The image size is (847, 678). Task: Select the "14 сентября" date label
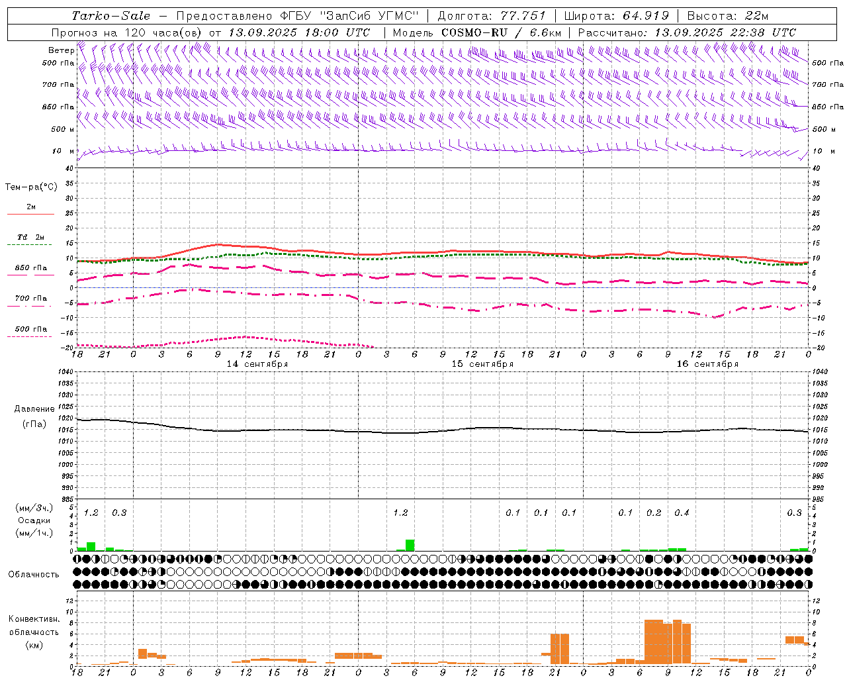coord(257,363)
